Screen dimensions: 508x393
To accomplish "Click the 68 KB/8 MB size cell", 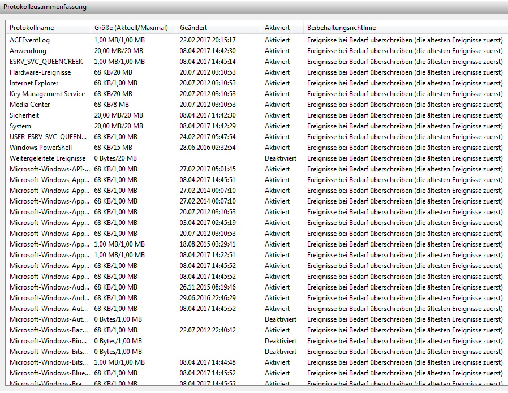I will tap(111, 105).
